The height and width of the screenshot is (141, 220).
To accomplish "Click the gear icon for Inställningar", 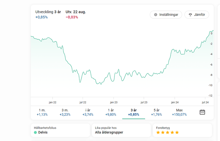I will click(156, 15).
